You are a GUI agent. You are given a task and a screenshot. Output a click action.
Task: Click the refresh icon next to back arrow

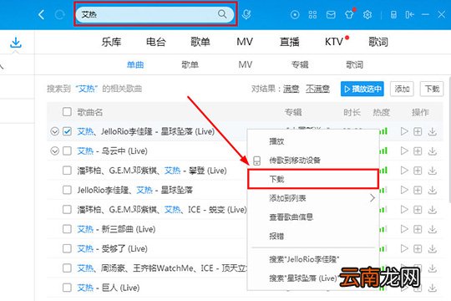click(59, 14)
